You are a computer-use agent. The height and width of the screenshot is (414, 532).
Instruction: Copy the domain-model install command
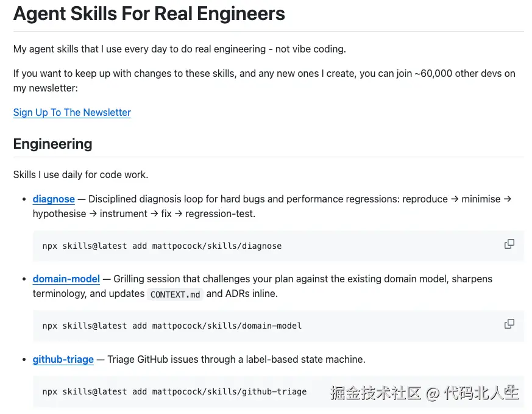(x=509, y=324)
